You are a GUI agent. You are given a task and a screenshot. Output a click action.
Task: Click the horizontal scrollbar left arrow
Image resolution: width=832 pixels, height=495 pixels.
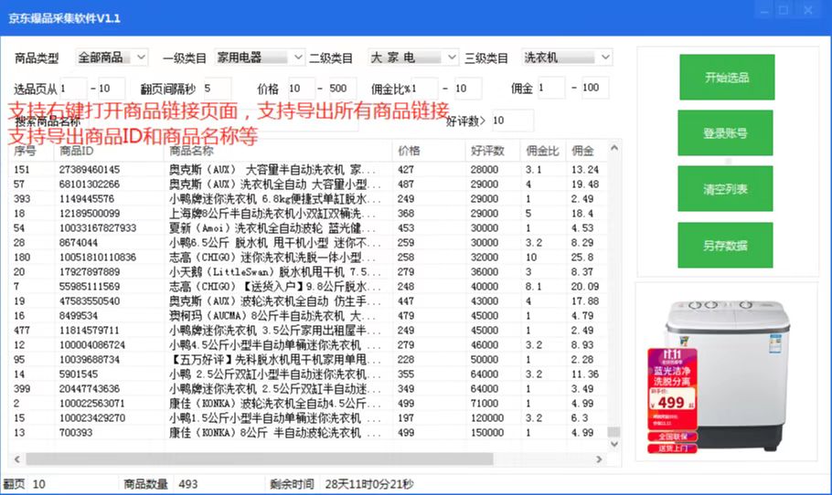pyautogui.click(x=17, y=459)
